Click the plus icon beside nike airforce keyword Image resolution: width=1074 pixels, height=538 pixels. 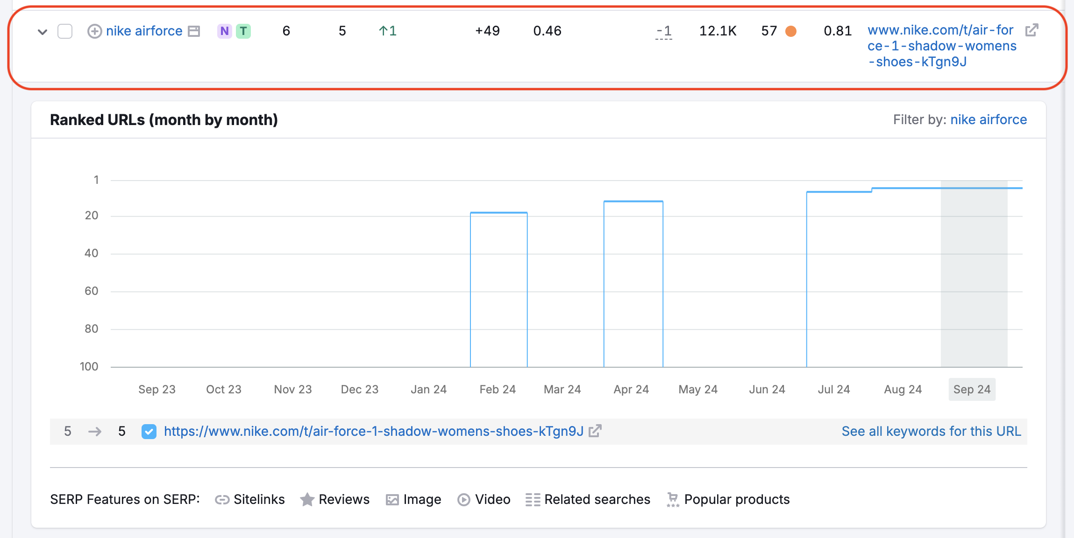coord(94,31)
